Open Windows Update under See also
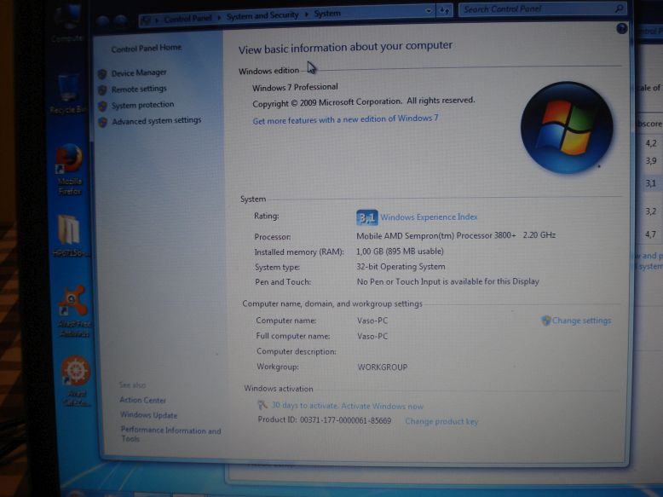Image resolution: width=663 pixels, height=497 pixels. [x=148, y=415]
